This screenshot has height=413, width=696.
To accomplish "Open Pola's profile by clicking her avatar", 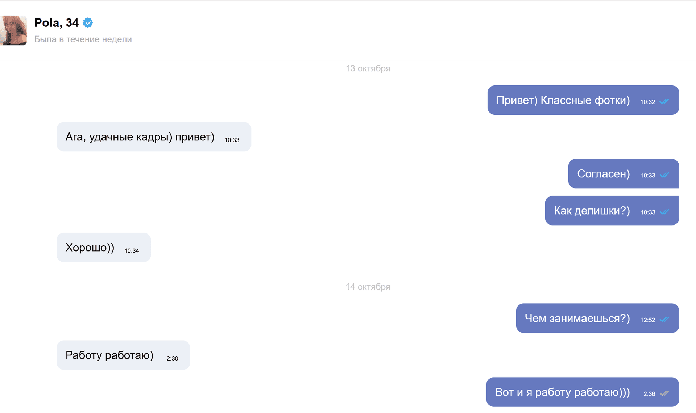I will click(x=14, y=30).
